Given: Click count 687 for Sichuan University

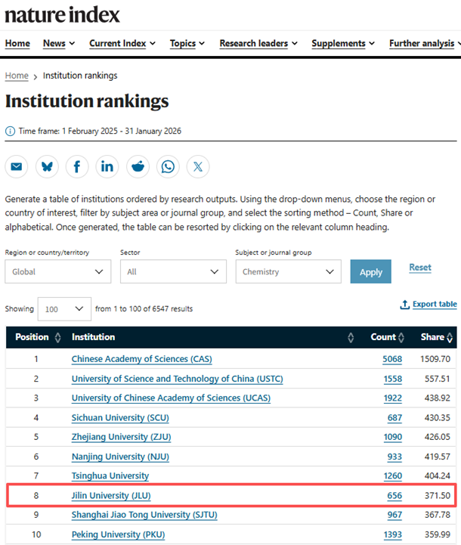Looking at the screenshot, I should [394, 417].
